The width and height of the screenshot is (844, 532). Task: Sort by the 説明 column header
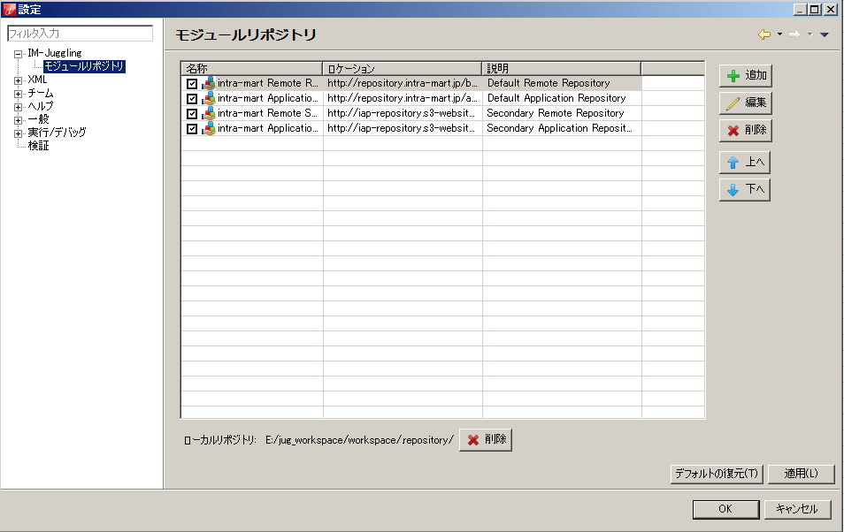point(562,68)
